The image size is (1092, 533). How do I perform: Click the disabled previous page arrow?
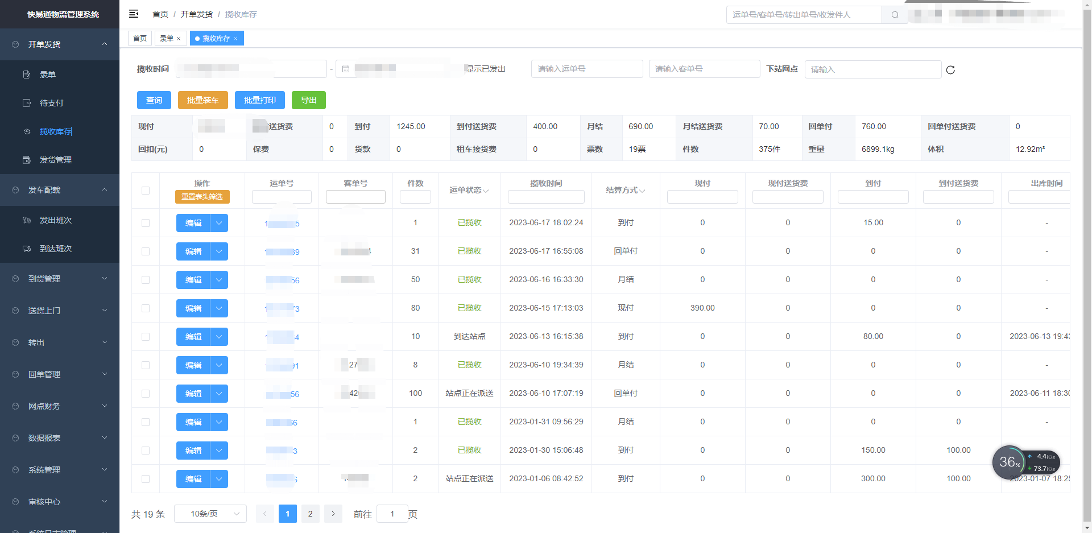click(x=264, y=514)
